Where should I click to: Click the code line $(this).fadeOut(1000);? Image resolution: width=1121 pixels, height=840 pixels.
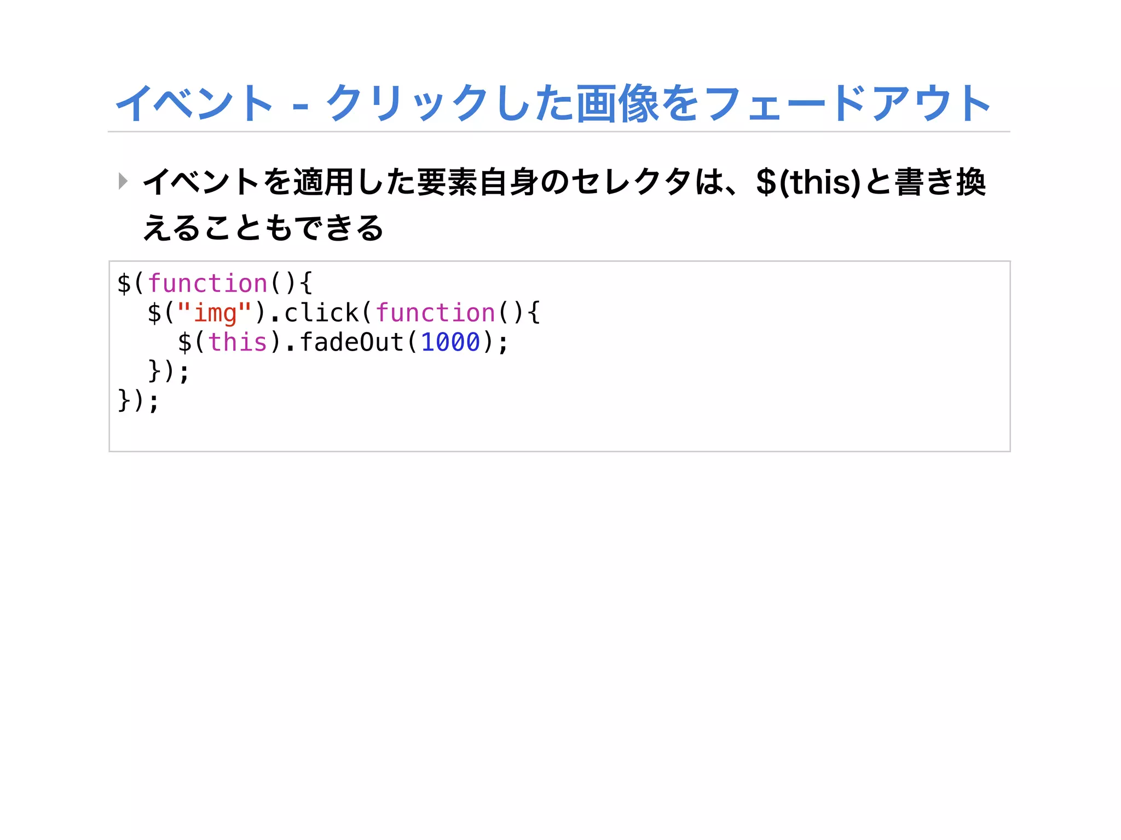[x=343, y=343]
